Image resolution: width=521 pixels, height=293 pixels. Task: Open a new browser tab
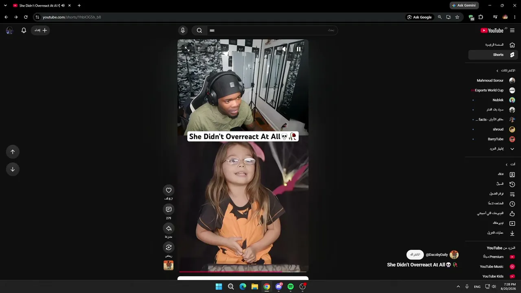point(79,5)
